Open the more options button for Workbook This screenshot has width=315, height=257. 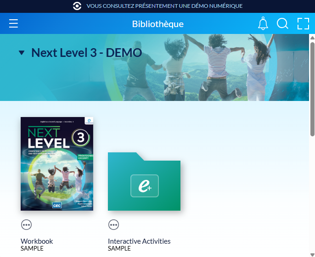point(26,224)
